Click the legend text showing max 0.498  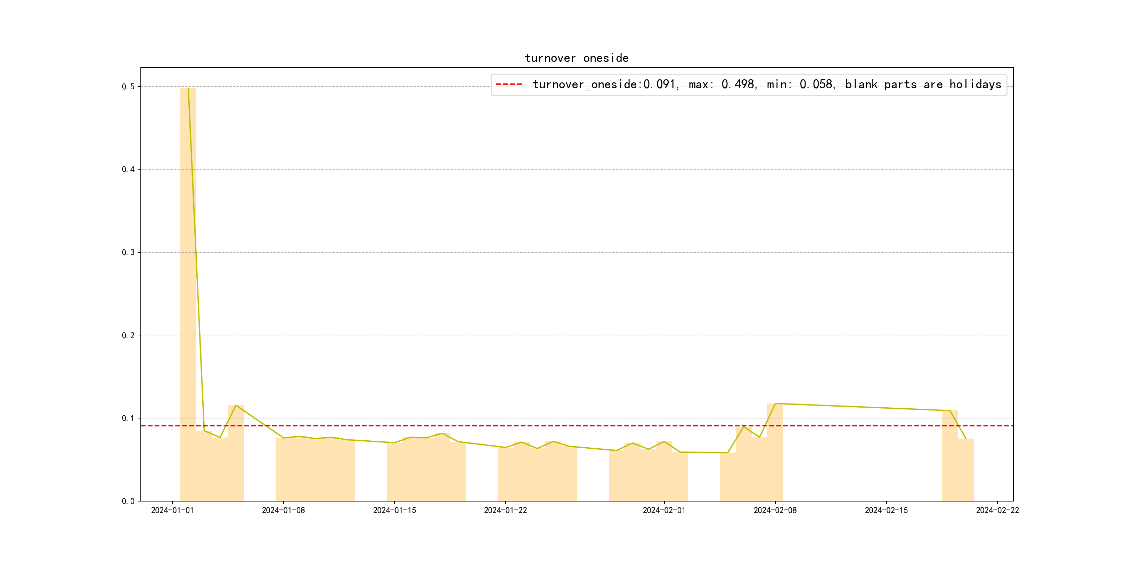(x=722, y=84)
